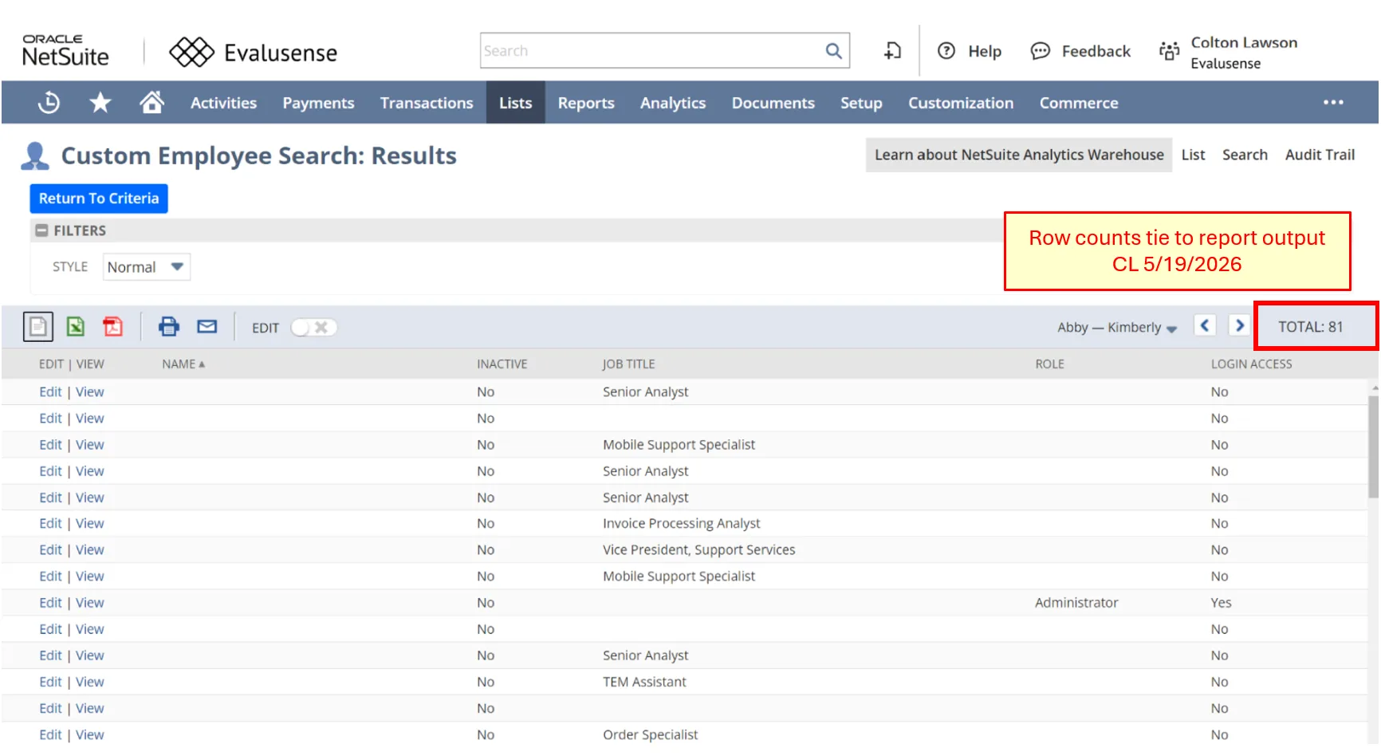1381x756 pixels.
Task: Open the create new record icon
Action: (893, 51)
